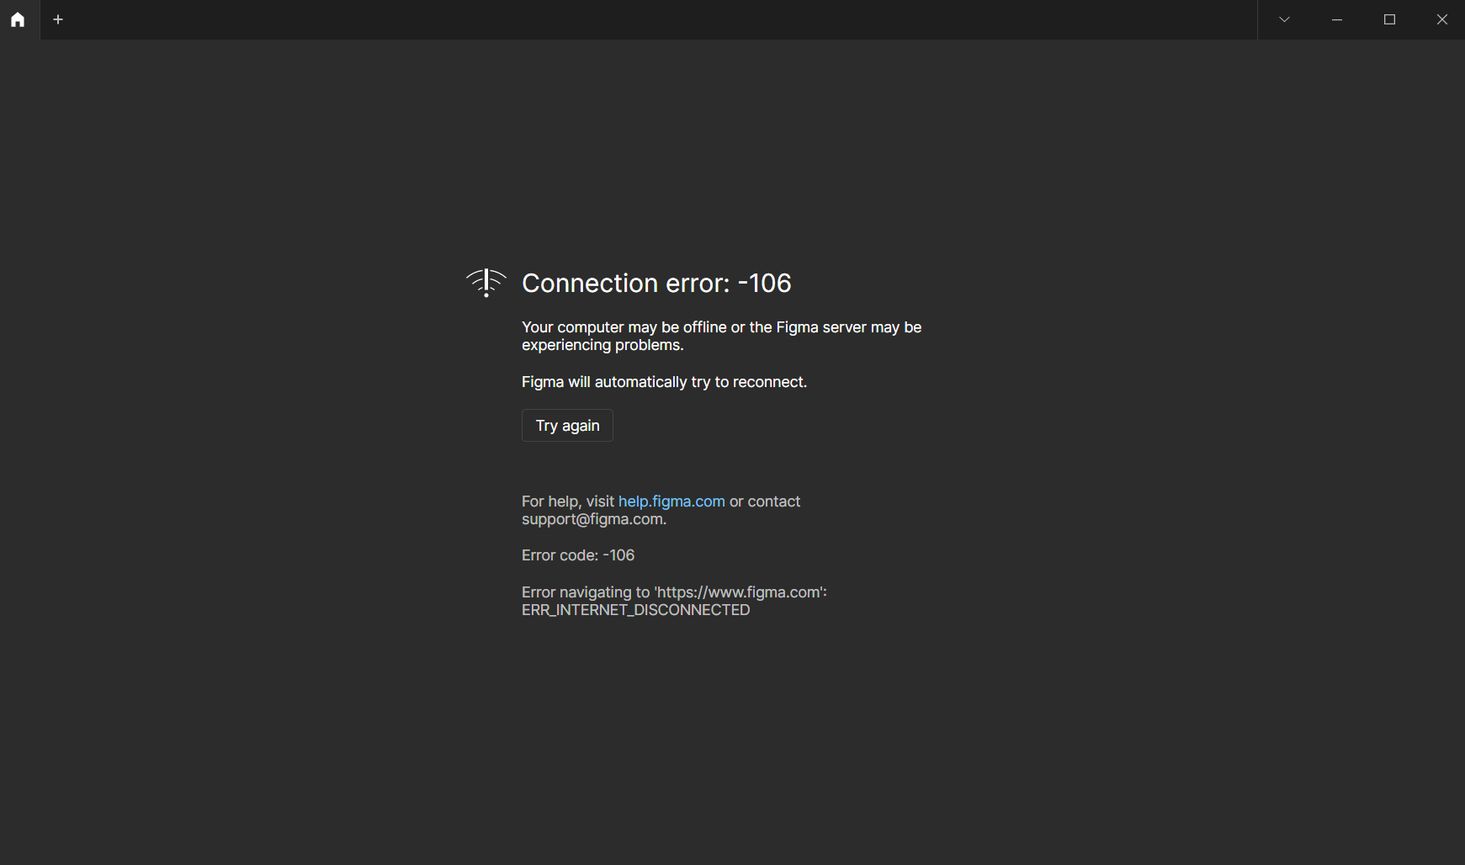Maximize the Figma window
Image resolution: width=1465 pixels, height=865 pixels.
pos(1389,19)
